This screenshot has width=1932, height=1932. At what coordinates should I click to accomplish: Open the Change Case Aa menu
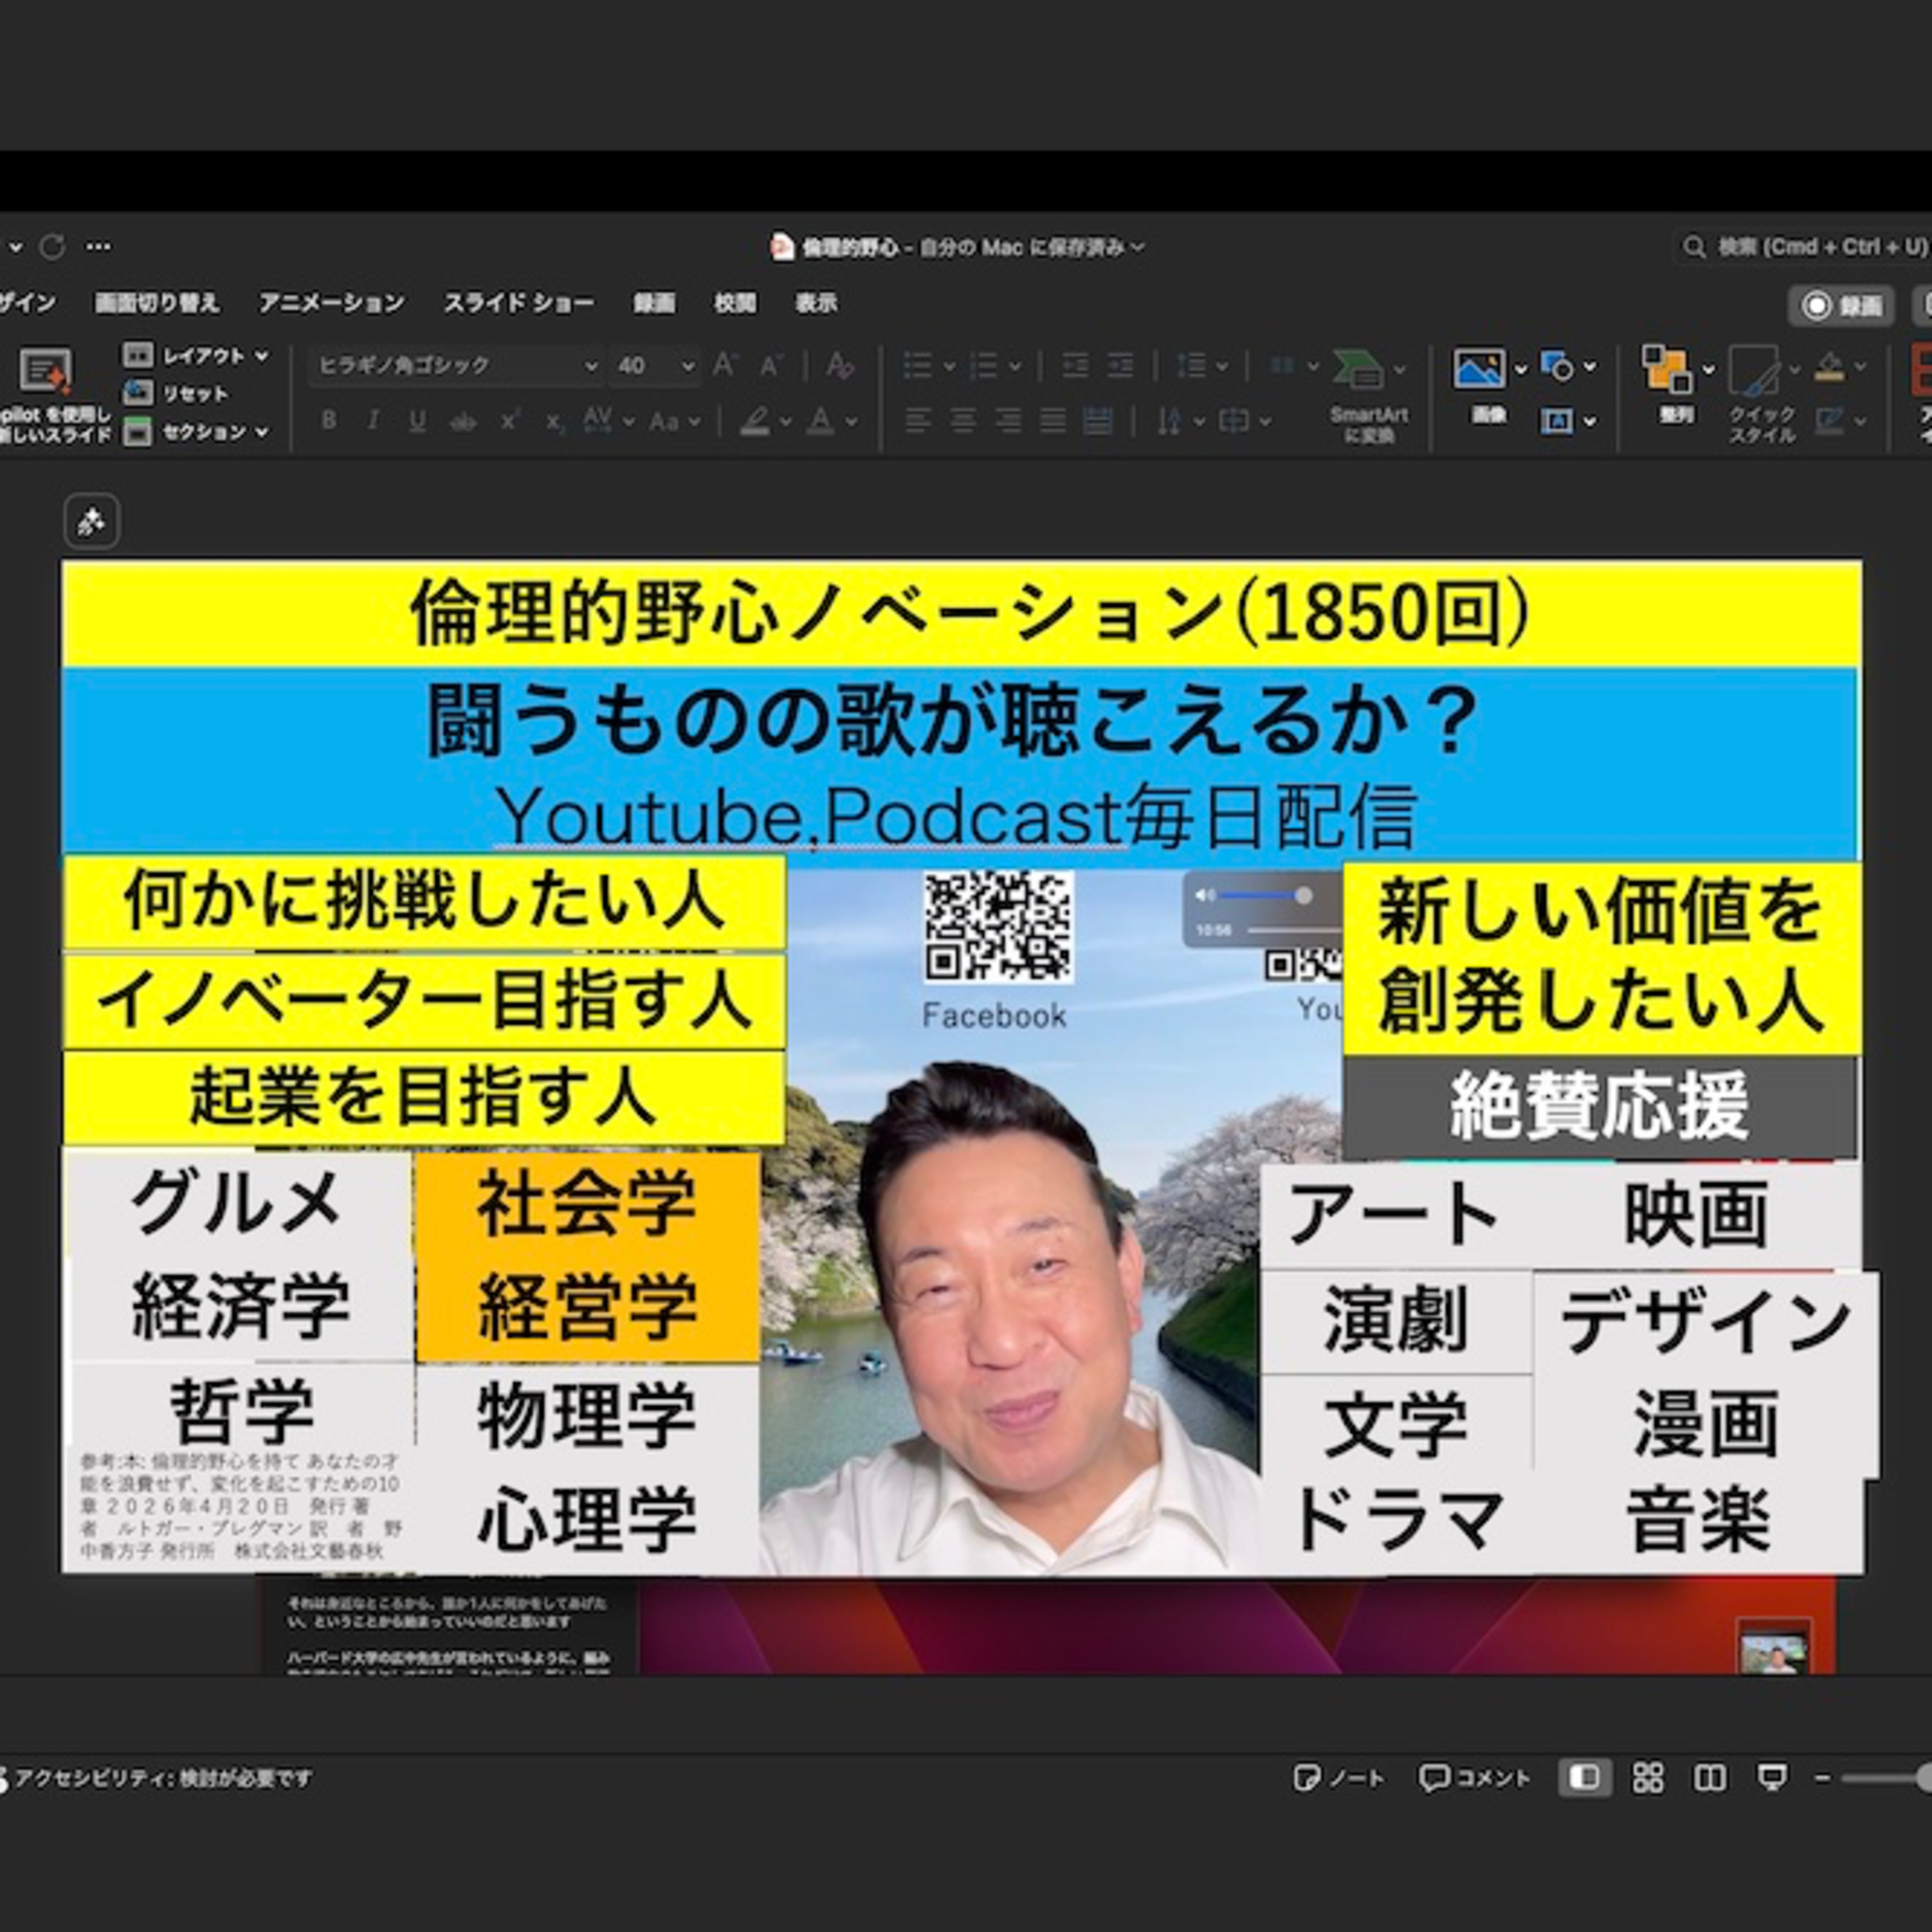click(675, 421)
